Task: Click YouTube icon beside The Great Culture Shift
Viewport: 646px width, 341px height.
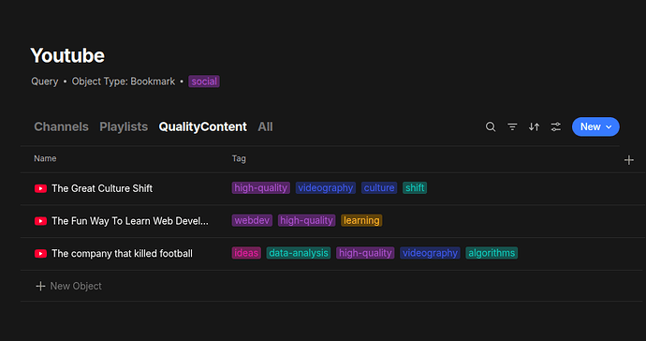Action: point(40,188)
